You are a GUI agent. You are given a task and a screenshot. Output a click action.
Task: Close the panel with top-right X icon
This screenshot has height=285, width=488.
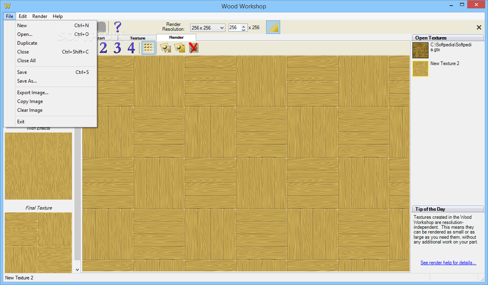point(479,28)
